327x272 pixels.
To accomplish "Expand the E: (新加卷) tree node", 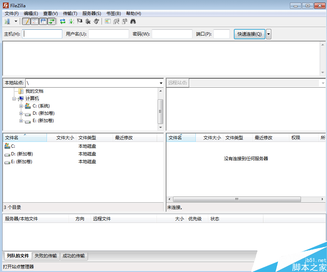I will coord(21,121).
